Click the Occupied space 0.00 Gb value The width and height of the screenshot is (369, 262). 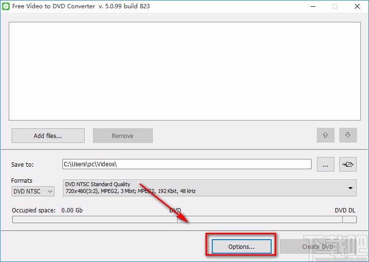coord(72,210)
